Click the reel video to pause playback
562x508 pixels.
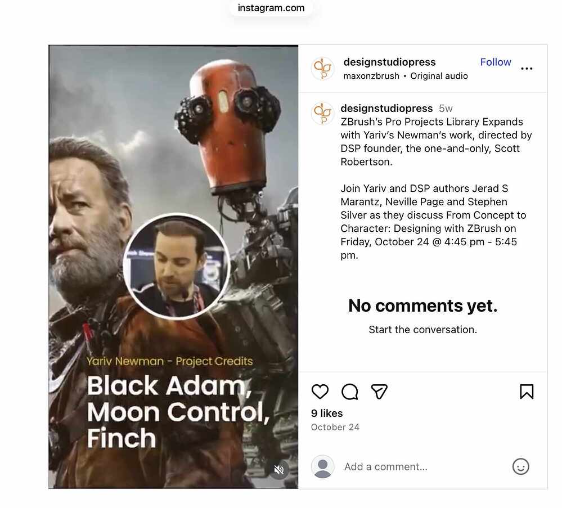pyautogui.click(x=173, y=266)
